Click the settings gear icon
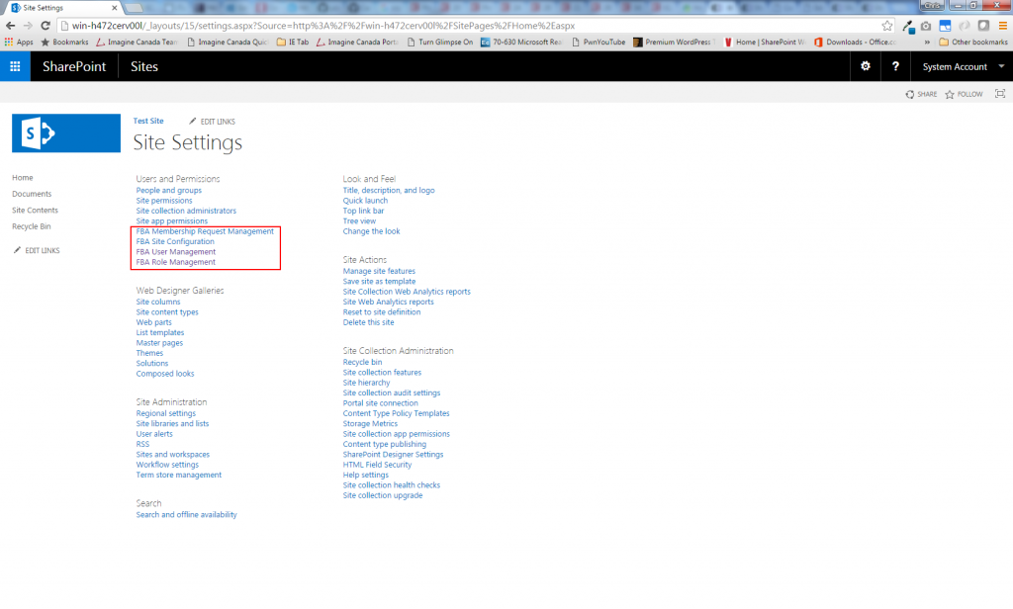The width and height of the screenshot is (1013, 609). point(866,66)
